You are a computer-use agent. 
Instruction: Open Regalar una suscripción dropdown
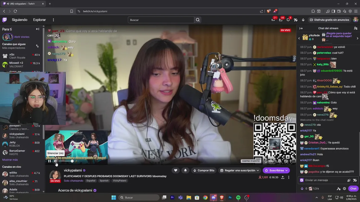[240, 170]
